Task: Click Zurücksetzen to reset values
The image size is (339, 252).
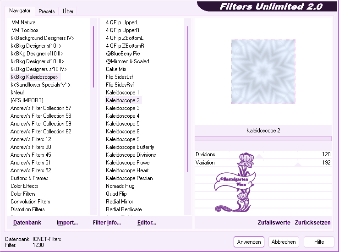Action: 312,223
